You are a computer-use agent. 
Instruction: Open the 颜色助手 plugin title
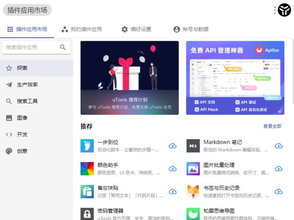pyautogui.click(x=108, y=165)
